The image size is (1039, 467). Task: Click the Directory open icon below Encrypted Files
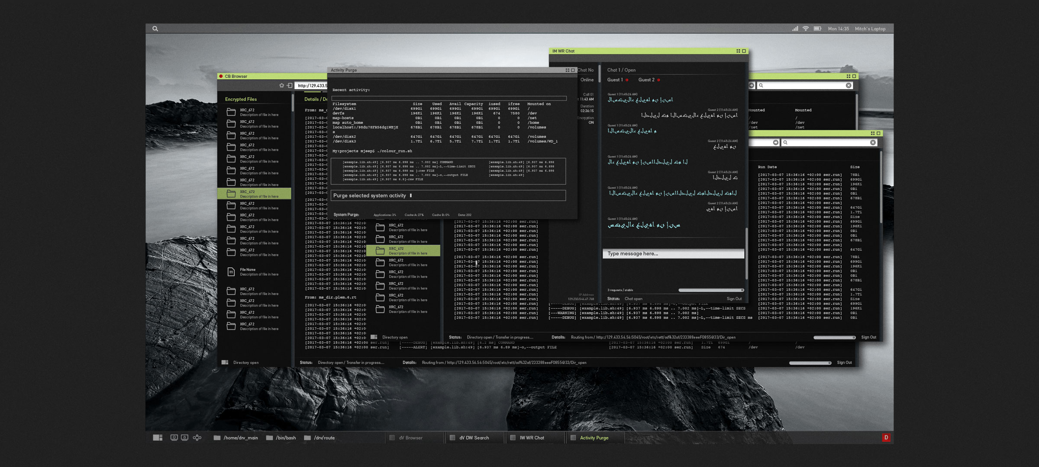225,362
